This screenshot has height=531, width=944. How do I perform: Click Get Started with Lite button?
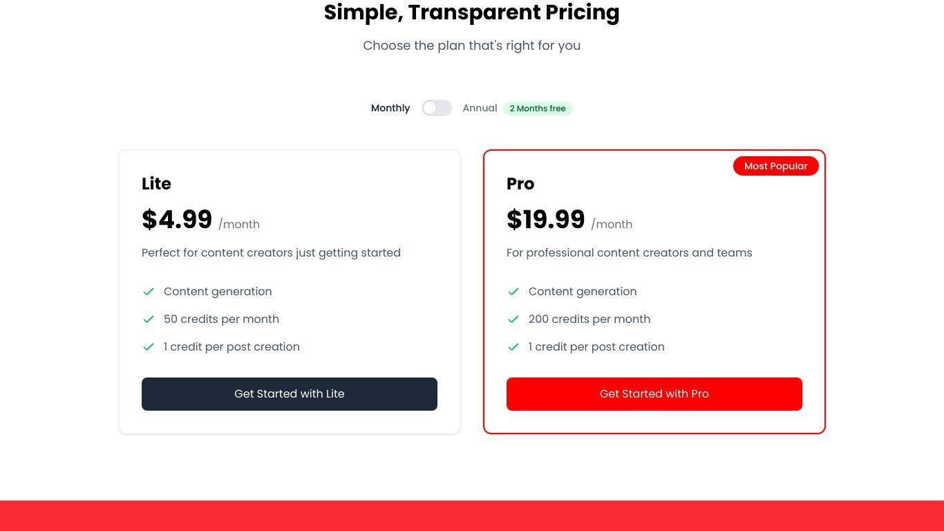pos(290,394)
